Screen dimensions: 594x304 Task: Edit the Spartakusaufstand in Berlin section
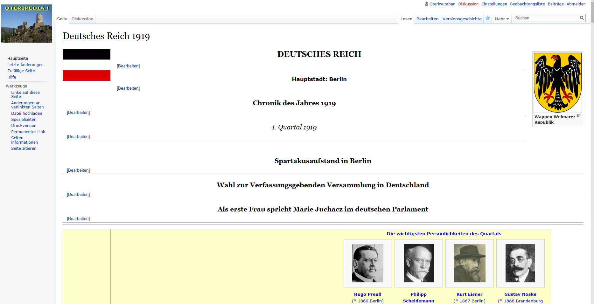pyautogui.click(x=78, y=170)
